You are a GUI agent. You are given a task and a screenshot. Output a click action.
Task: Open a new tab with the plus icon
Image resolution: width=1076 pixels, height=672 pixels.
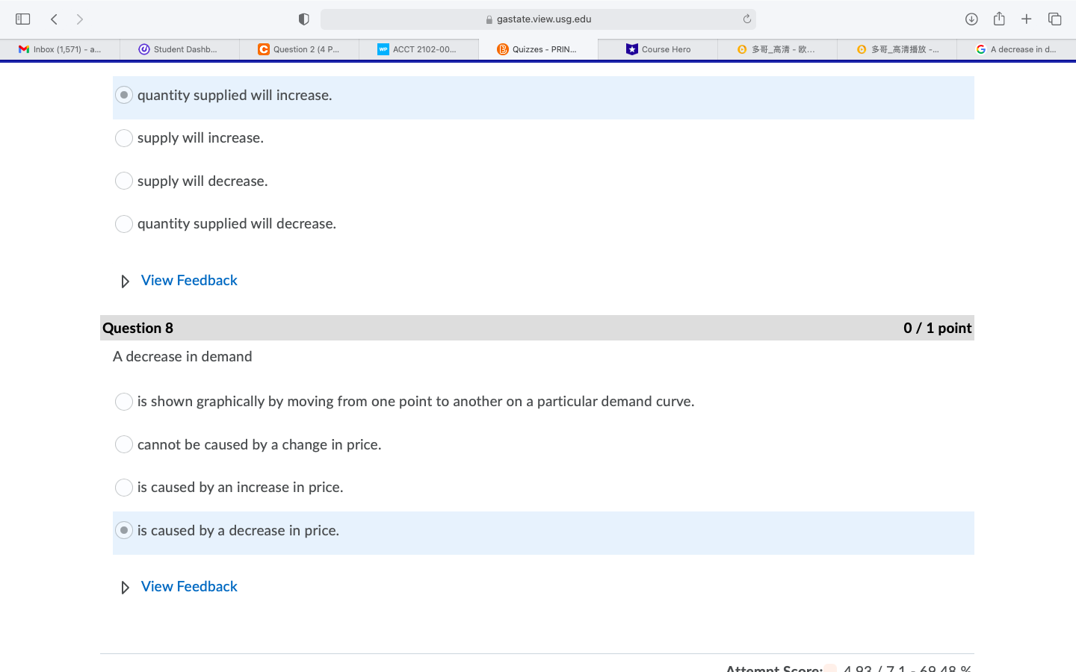tap(1027, 19)
